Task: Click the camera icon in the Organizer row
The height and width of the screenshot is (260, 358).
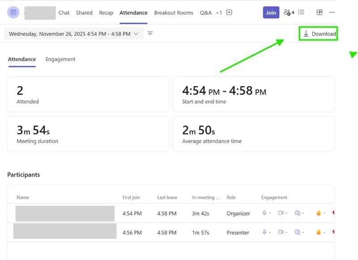Action: (281, 213)
